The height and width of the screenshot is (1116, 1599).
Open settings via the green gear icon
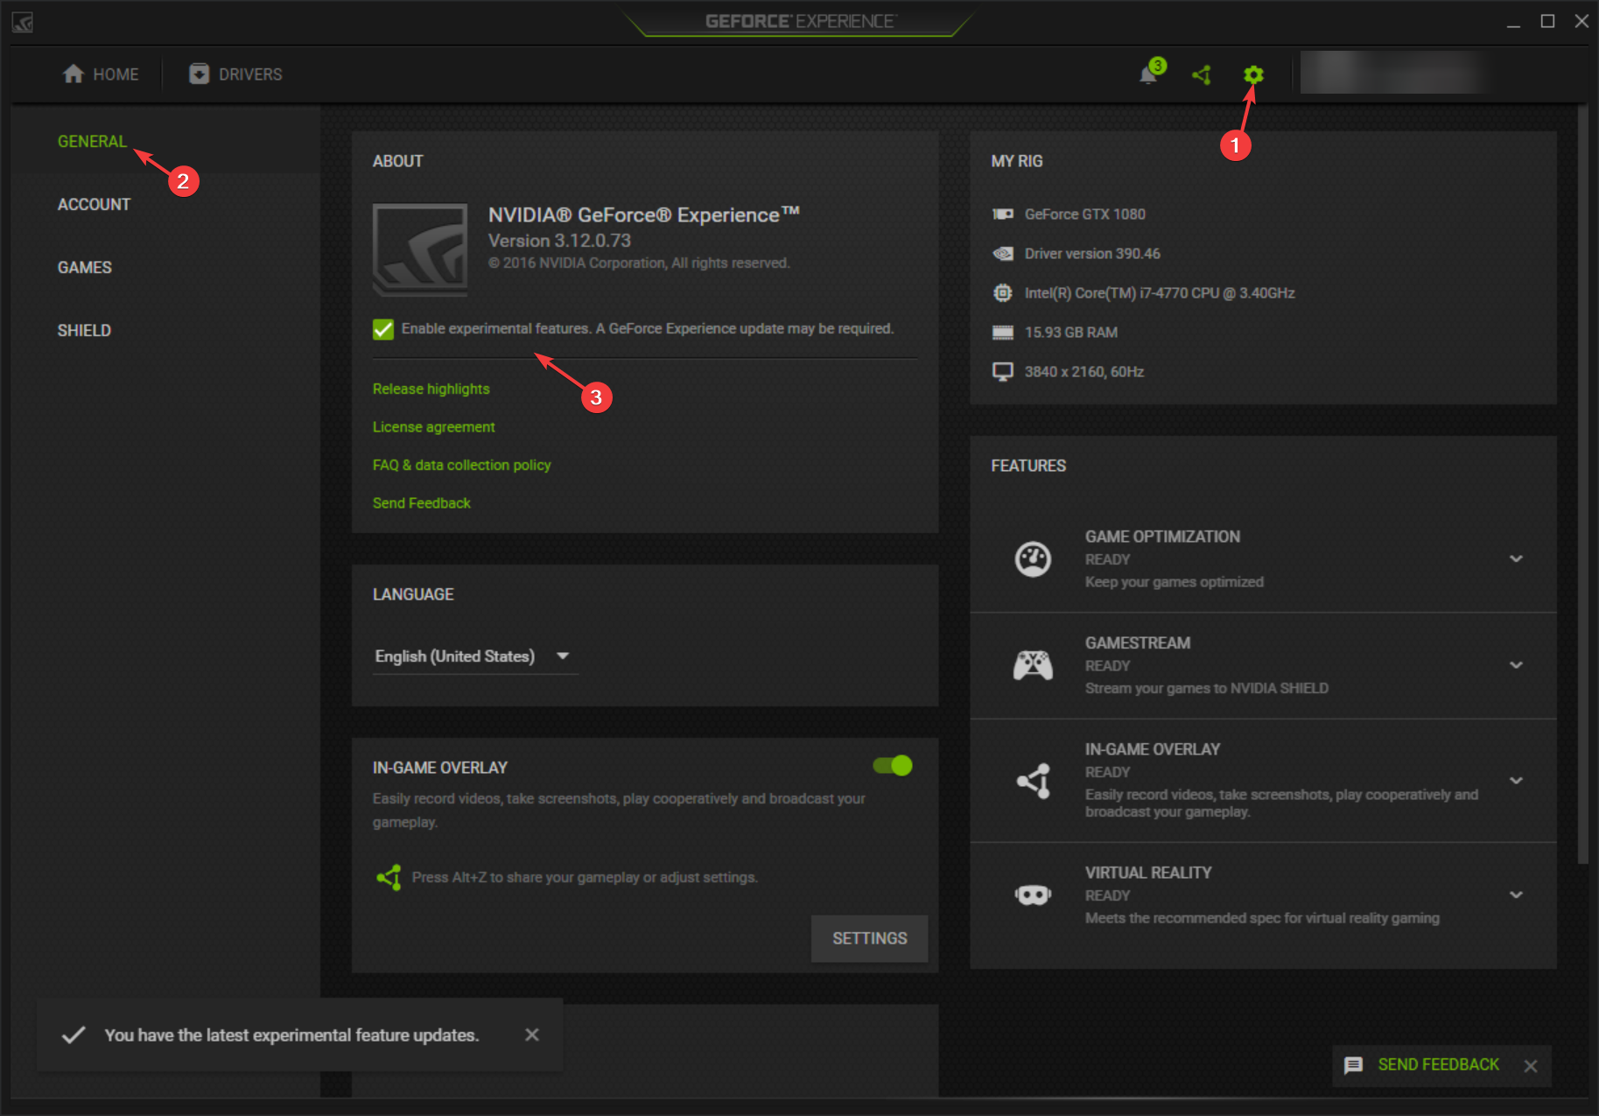1253,74
